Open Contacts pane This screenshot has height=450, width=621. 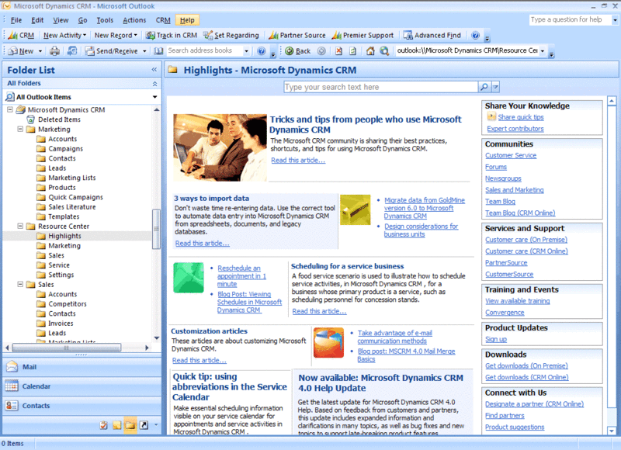tap(82, 406)
